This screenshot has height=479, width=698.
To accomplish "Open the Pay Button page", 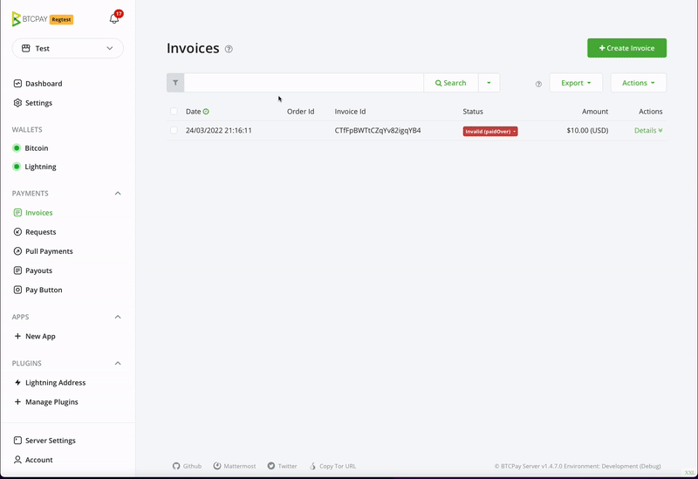I will [38, 290].
